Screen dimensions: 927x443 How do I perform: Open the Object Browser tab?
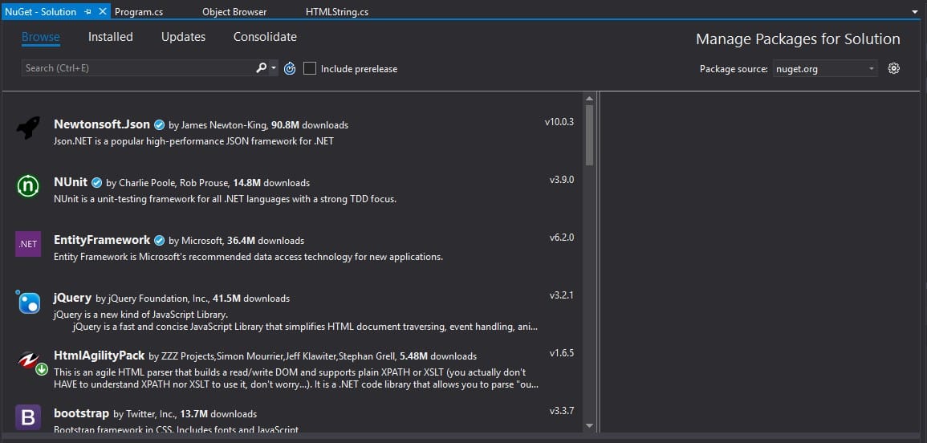click(234, 12)
